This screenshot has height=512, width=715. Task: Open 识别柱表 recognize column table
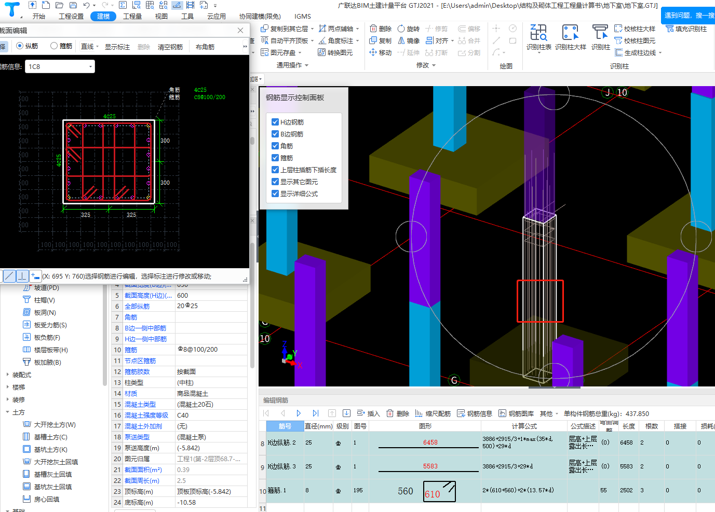[538, 37]
